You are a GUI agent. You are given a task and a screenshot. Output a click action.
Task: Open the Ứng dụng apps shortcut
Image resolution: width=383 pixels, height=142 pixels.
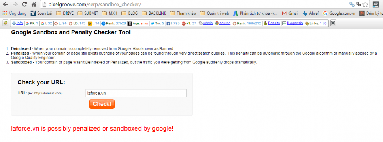pyautogui.click(x=14, y=13)
